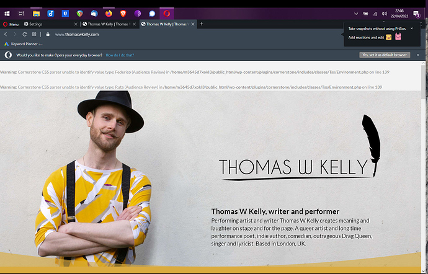The height and width of the screenshot is (274, 428).
Task: Reload the current page
Action: [x=25, y=34]
